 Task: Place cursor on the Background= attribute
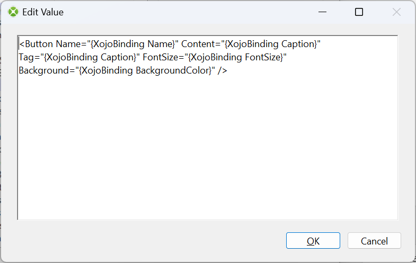pos(47,70)
